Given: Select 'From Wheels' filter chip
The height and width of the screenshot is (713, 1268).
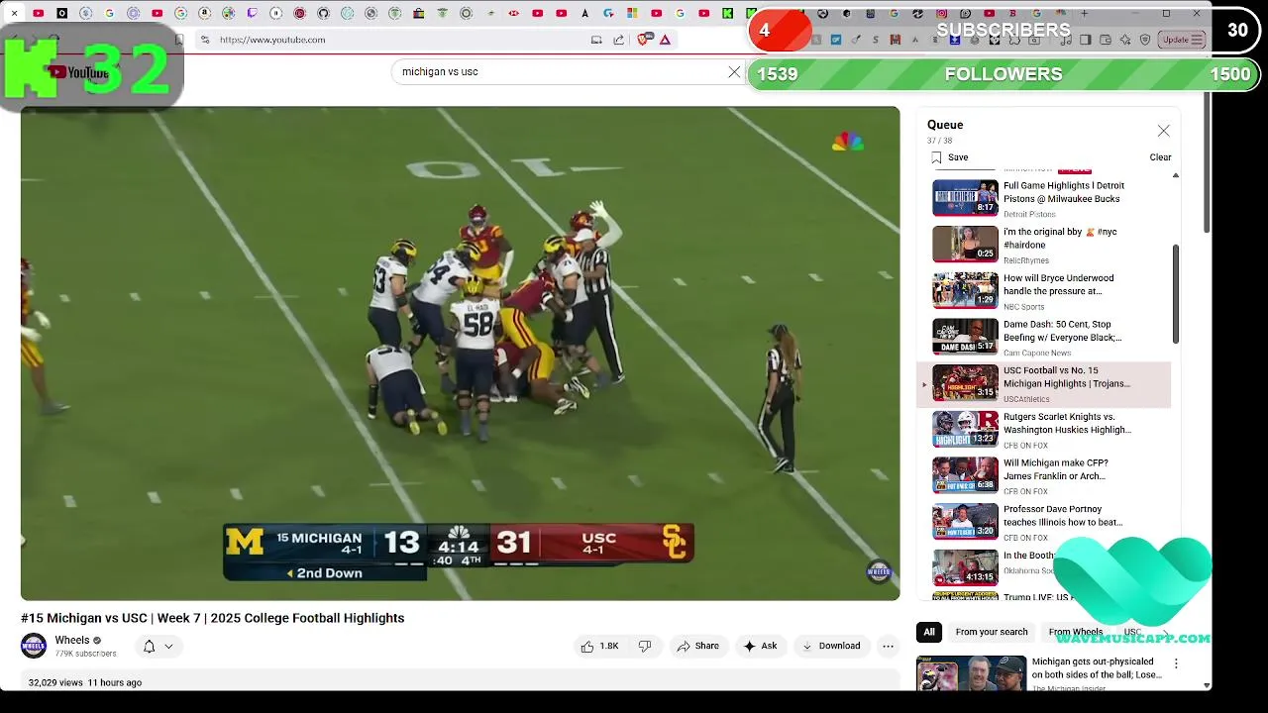Looking at the screenshot, I should tap(1076, 632).
